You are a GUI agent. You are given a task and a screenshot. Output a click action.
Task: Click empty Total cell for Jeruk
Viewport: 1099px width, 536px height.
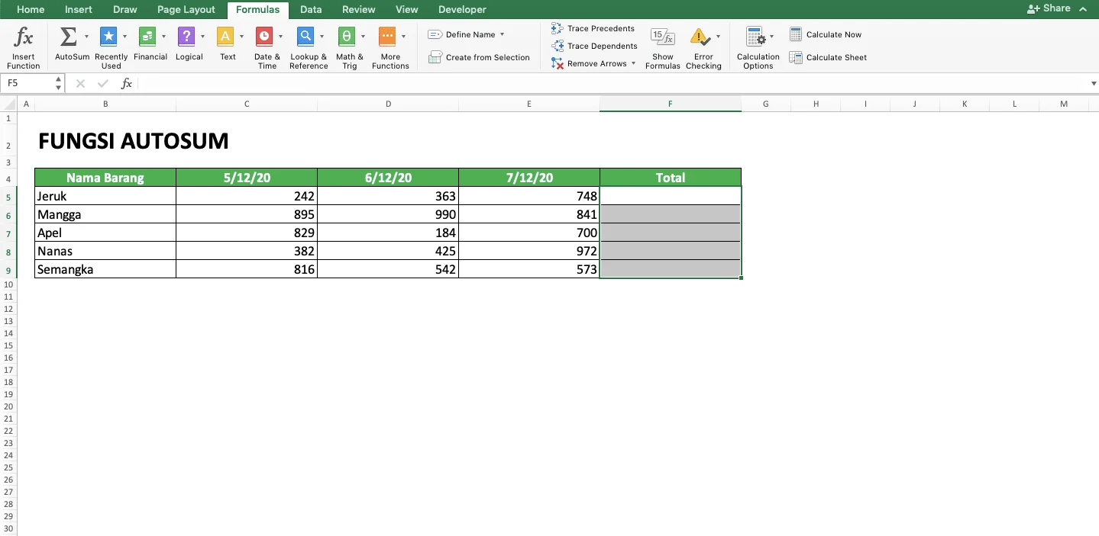(671, 196)
